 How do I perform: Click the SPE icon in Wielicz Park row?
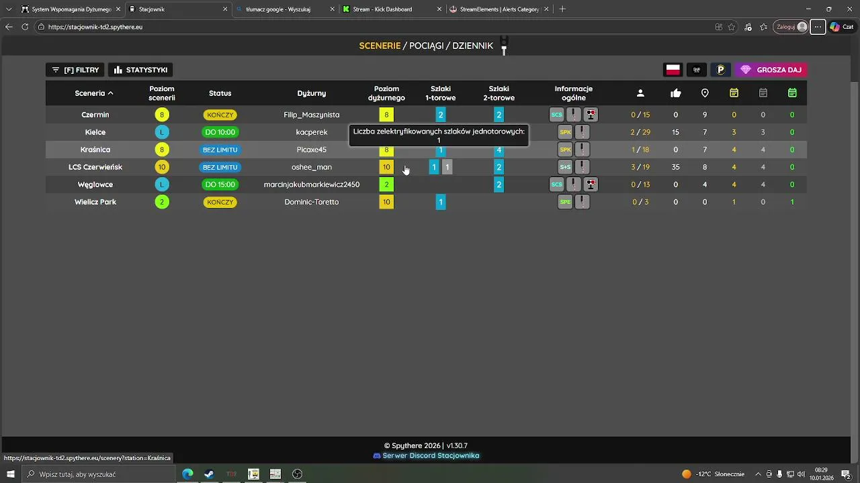point(565,202)
